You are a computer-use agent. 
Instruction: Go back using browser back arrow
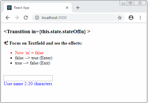tap(8, 18)
